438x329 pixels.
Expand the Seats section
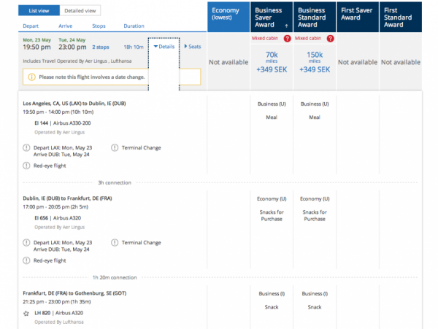193,46
